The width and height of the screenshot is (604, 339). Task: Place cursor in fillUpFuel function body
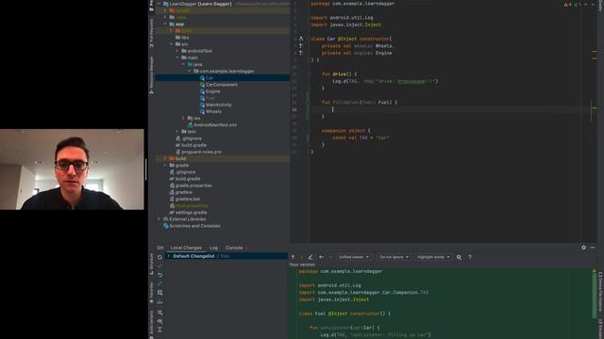[x=333, y=109]
